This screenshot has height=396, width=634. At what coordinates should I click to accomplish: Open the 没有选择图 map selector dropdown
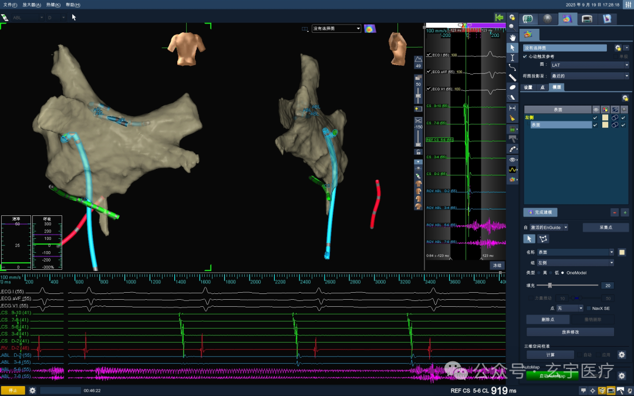click(336, 29)
